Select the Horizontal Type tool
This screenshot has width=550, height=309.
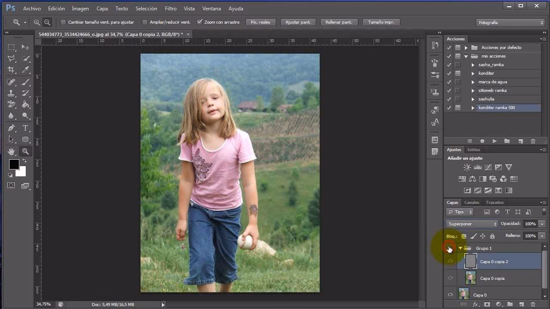[x=25, y=128]
